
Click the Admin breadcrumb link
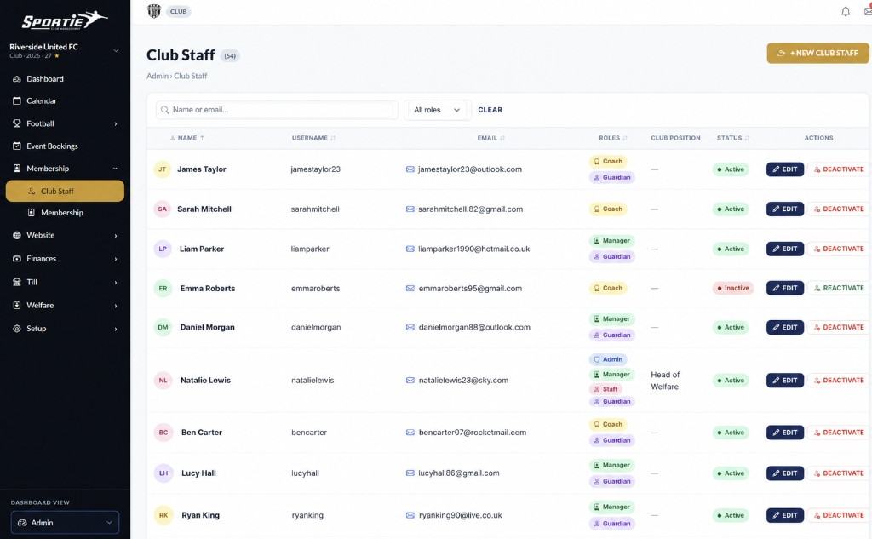[x=158, y=76]
